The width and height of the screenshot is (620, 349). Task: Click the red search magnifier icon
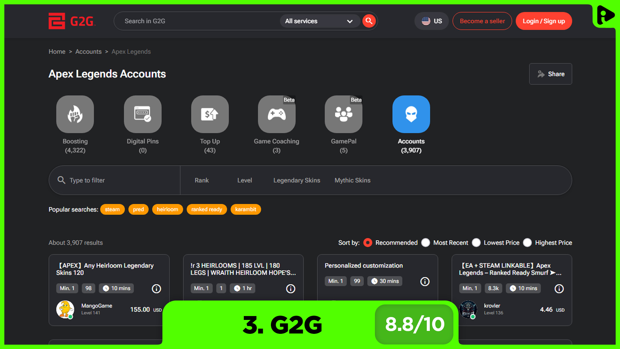point(369,21)
